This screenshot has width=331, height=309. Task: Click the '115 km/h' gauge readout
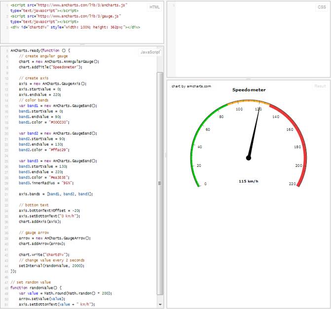249,181
